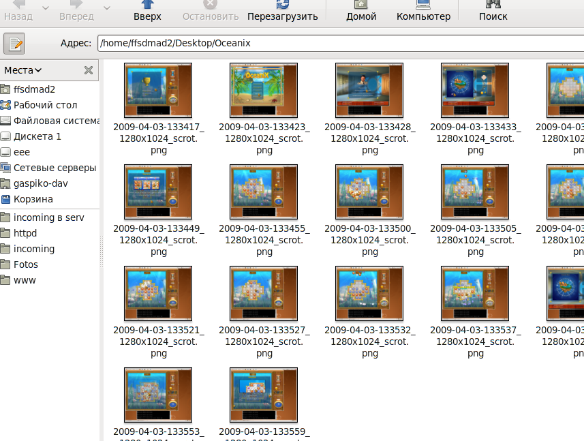
Task: Select thumbnail 2009-04-03-133455 screenshot
Action: [264, 192]
